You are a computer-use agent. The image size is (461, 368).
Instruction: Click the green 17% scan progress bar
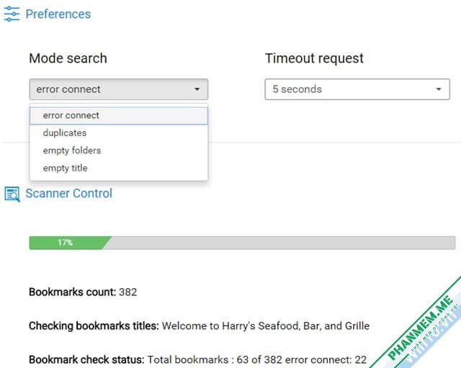[71, 243]
